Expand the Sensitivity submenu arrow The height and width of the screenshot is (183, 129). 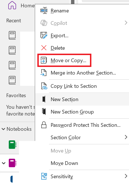(126, 176)
